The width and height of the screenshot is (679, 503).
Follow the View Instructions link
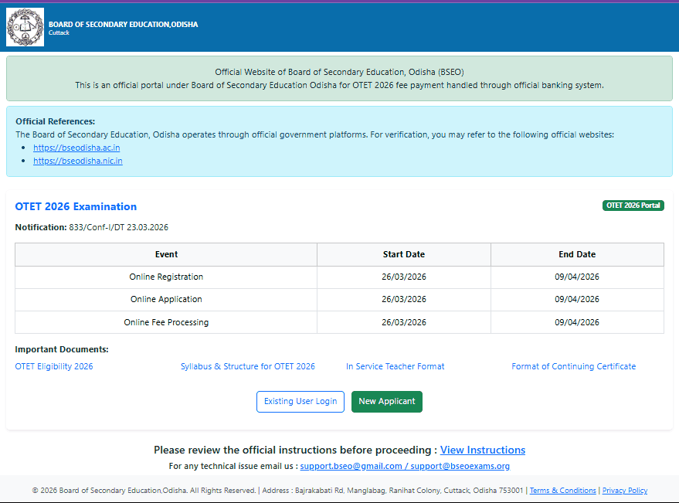coord(482,450)
